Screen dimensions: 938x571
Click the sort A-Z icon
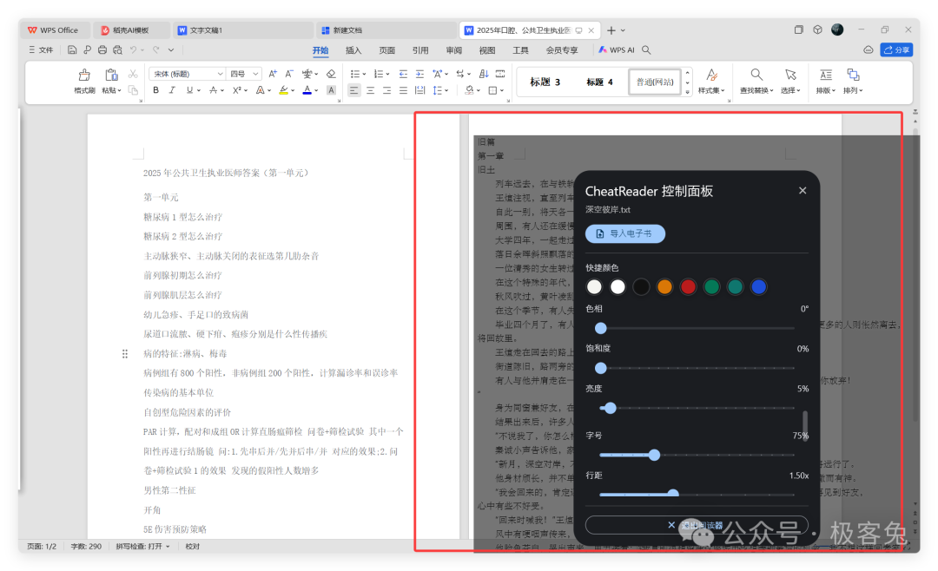pyautogui.click(x=484, y=74)
